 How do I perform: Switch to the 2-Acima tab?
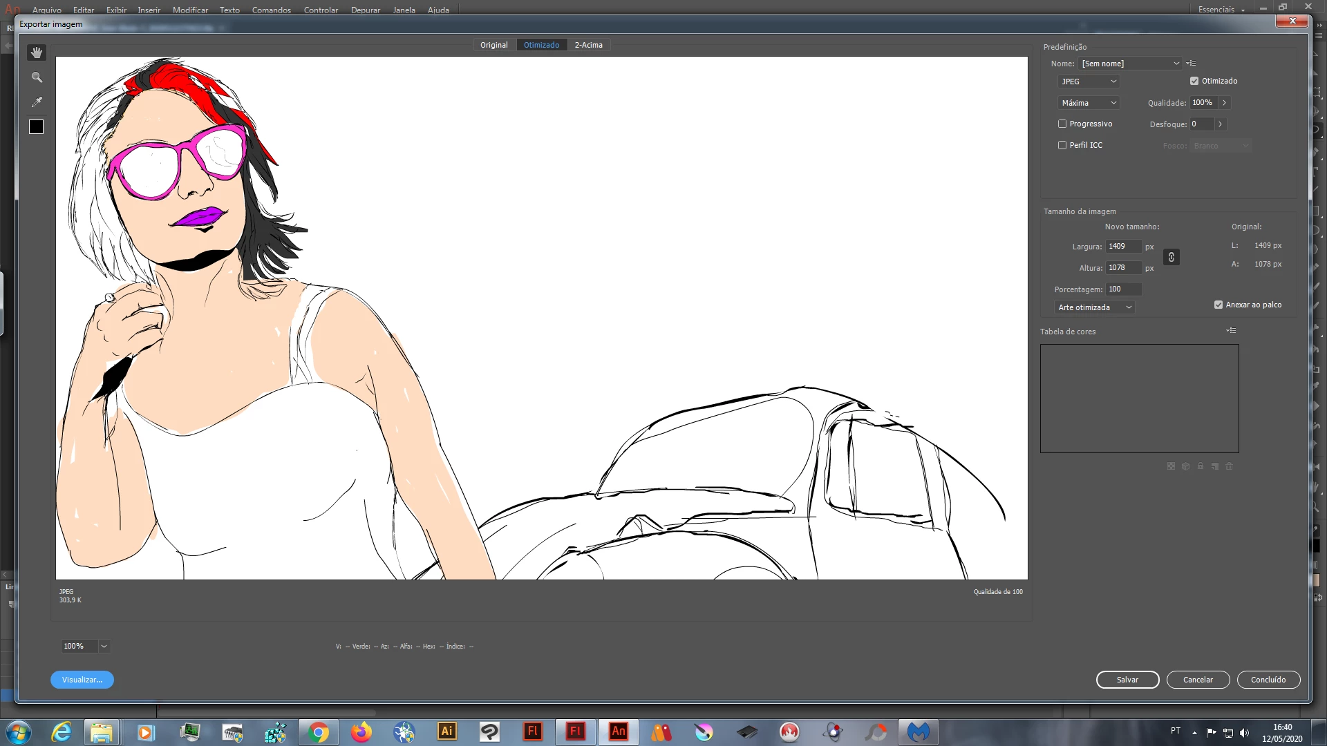588,45
